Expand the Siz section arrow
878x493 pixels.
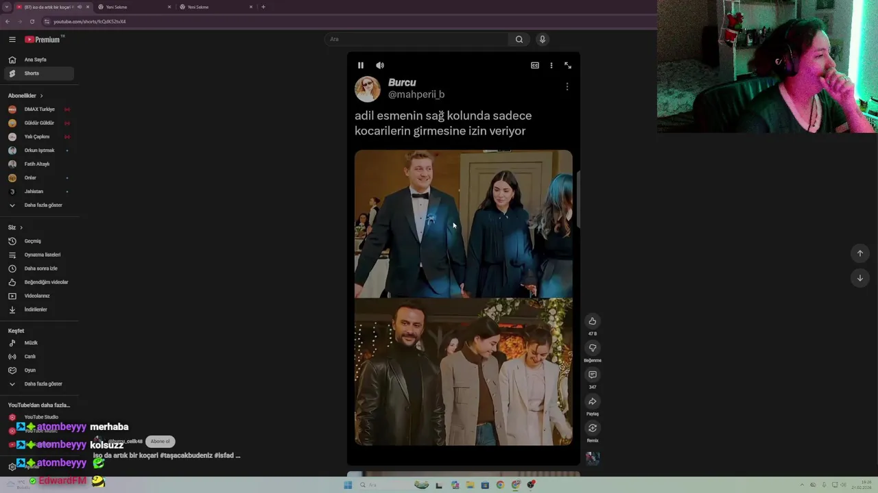click(21, 227)
